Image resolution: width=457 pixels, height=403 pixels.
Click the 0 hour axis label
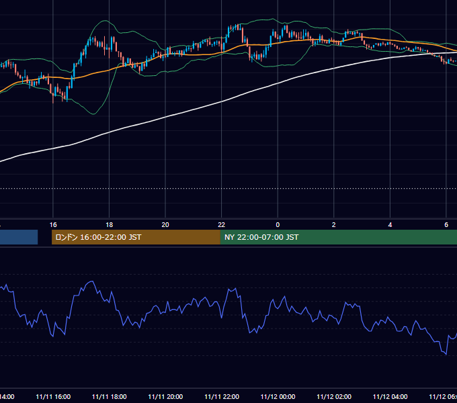278,225
